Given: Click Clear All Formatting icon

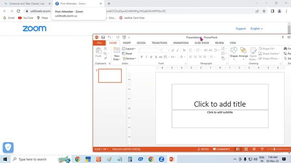Looking at the screenshot, I should click(184, 50).
